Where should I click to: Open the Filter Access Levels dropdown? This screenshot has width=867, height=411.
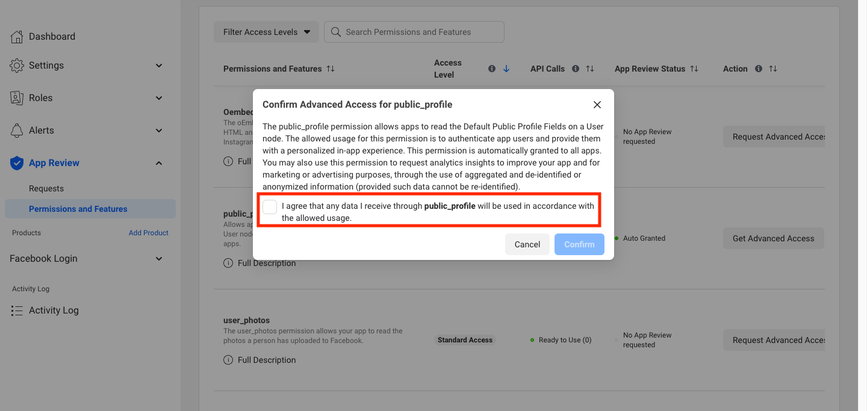[x=266, y=32]
